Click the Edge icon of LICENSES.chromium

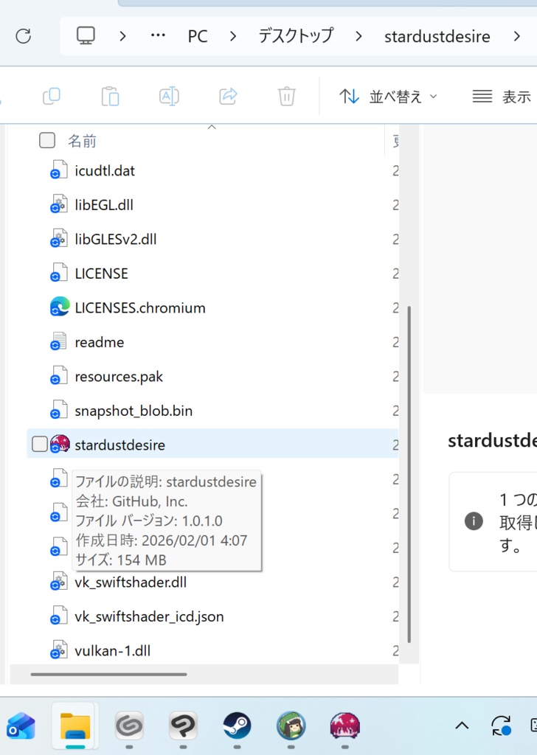pyautogui.click(x=60, y=307)
